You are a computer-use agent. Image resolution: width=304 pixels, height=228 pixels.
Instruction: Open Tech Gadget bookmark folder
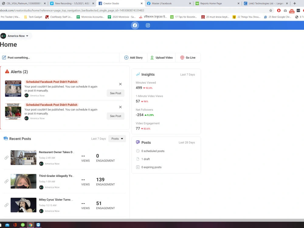click(x=33, y=17)
